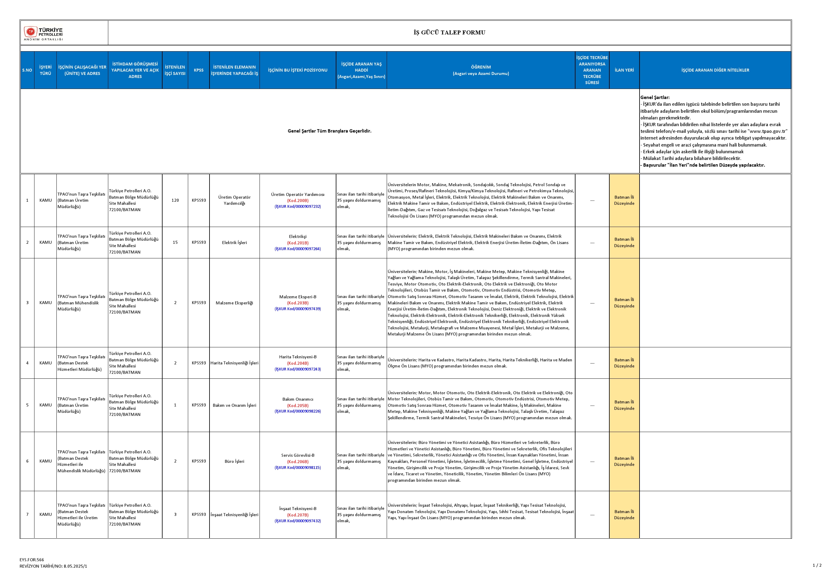This screenshot has width=828, height=585.
Task: Click the Türkiye Petrolleri logo
Action: [x=43, y=34]
